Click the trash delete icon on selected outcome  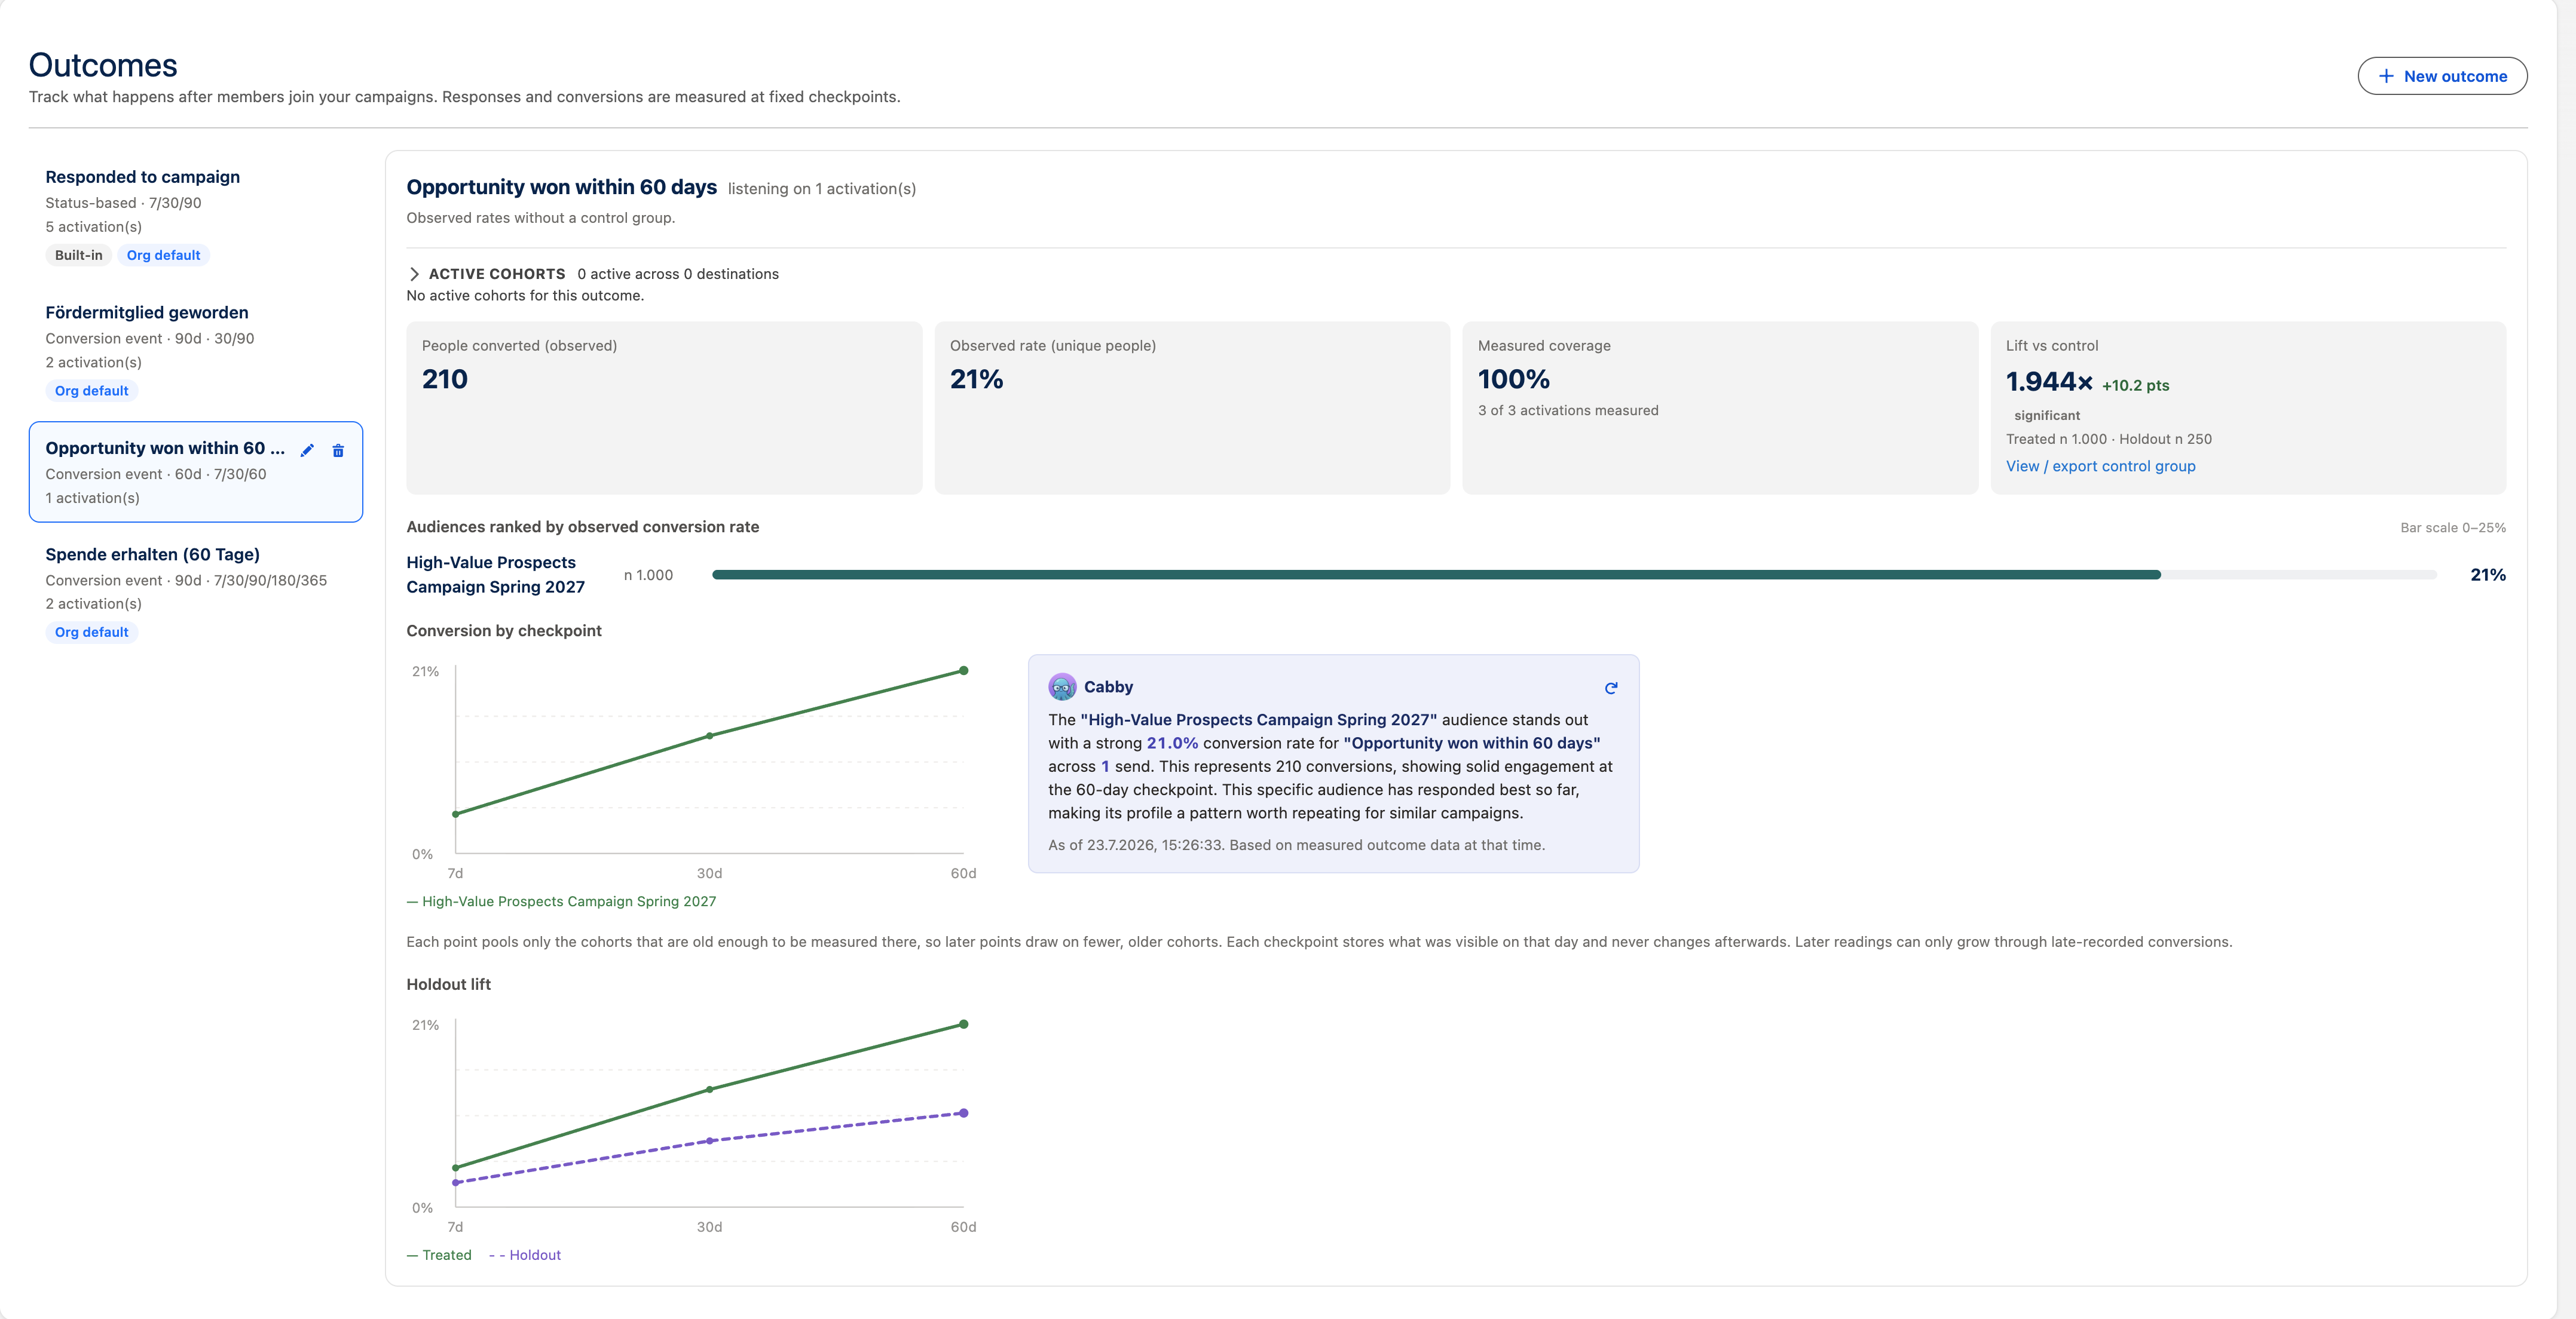(338, 450)
